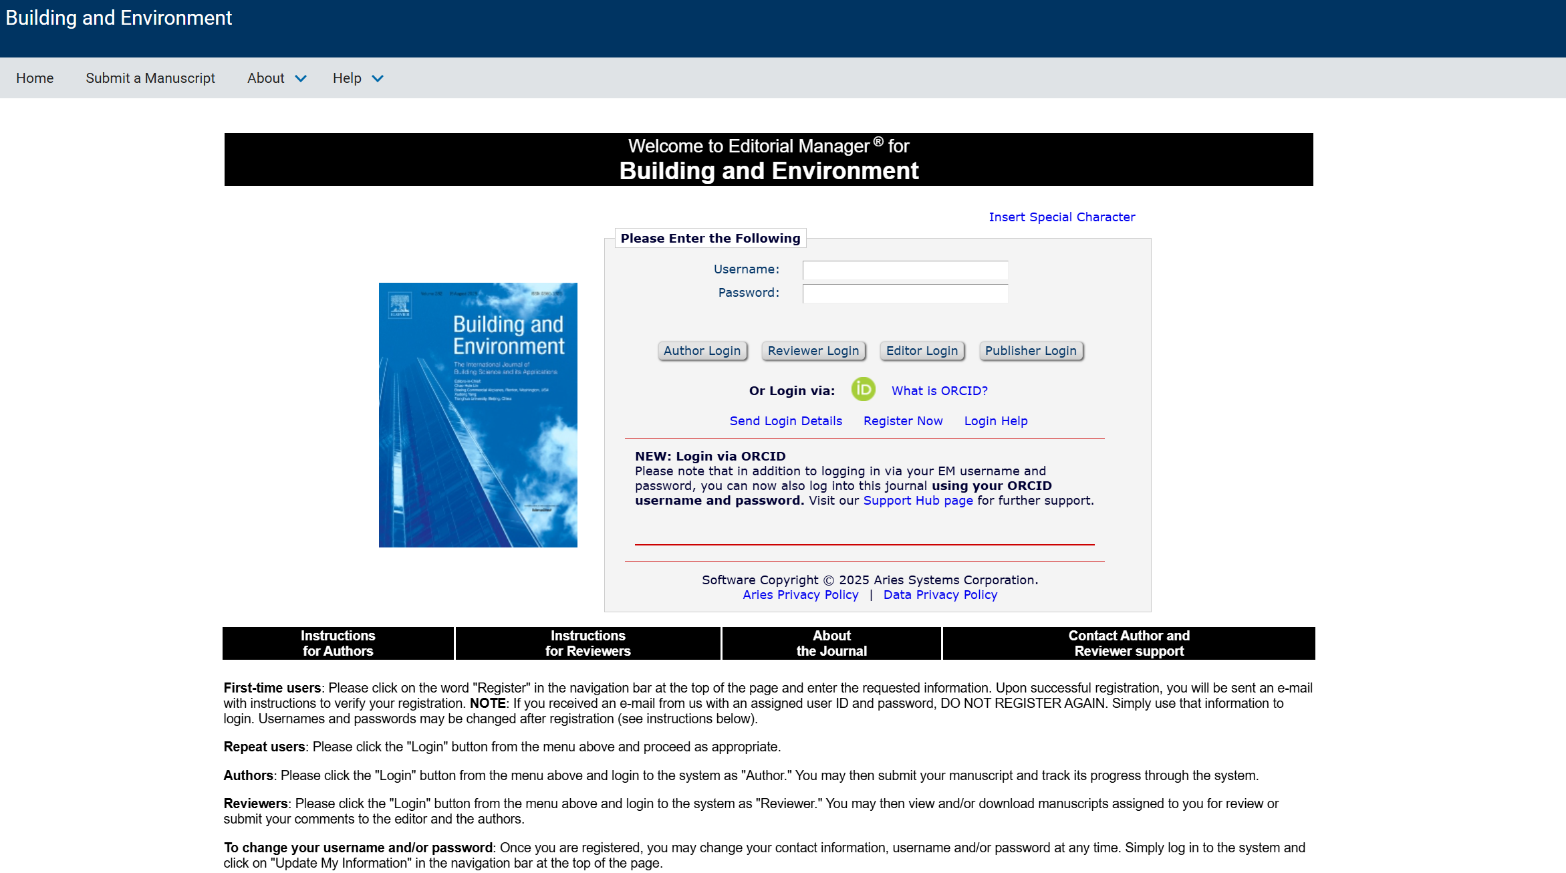Follow the Register Now link
The width and height of the screenshot is (1566, 873).
coord(903,421)
